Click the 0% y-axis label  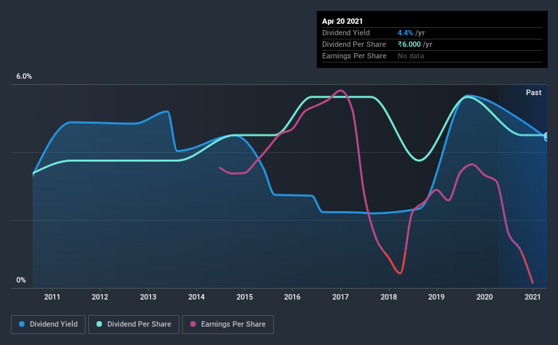tap(21, 280)
